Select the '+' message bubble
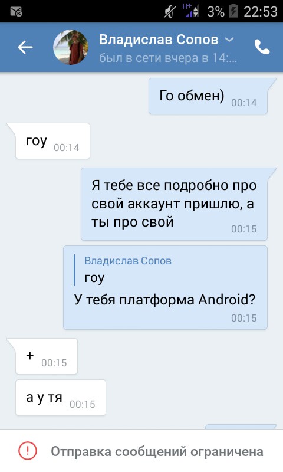 tap(47, 356)
